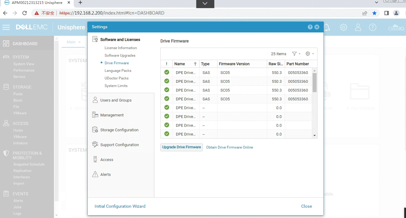
Task: Select Drive Firmware in settings
Action: 117,63
